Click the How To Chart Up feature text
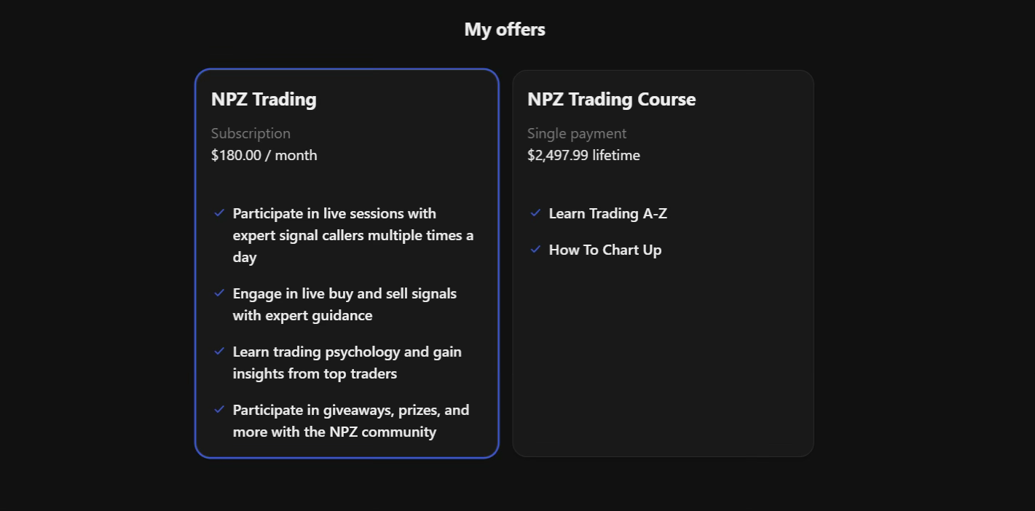The width and height of the screenshot is (1035, 511). [605, 250]
